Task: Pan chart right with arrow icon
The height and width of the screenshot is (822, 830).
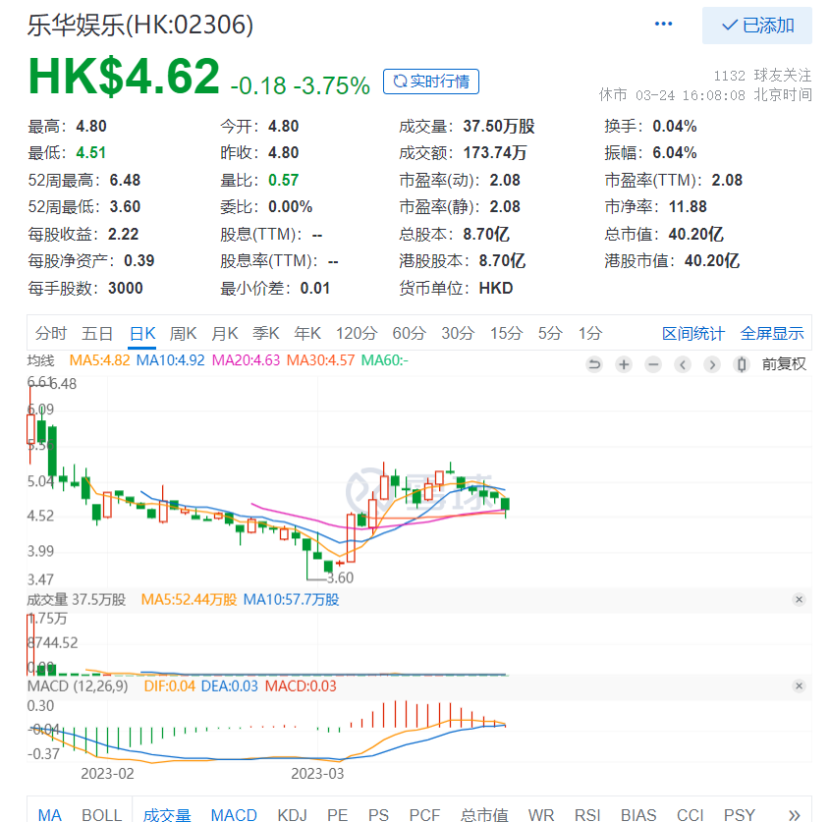Action: [712, 364]
